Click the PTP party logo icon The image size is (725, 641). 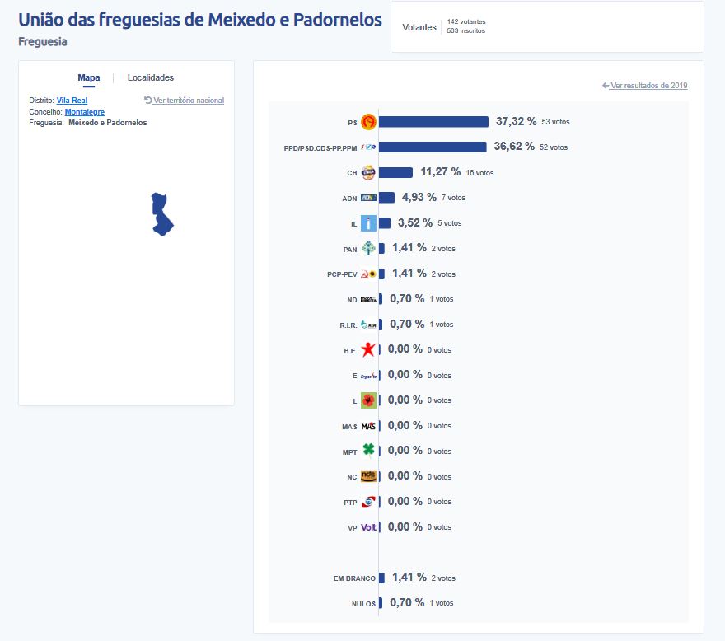point(368,502)
